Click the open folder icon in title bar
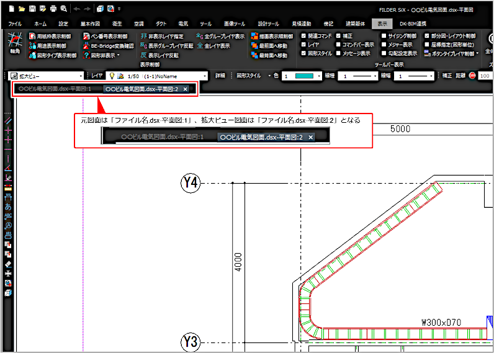 click(22, 9)
